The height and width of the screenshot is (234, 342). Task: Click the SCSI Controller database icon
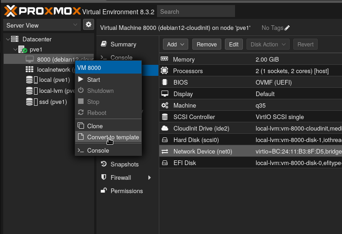click(165, 117)
